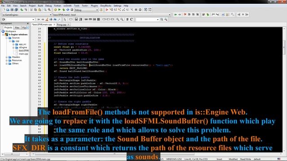Click the C comment icon

tap(131, 19)
